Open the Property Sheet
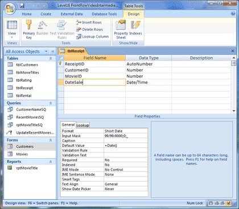Image resolution: width=239 pixels, height=209 pixels. tap(121, 30)
